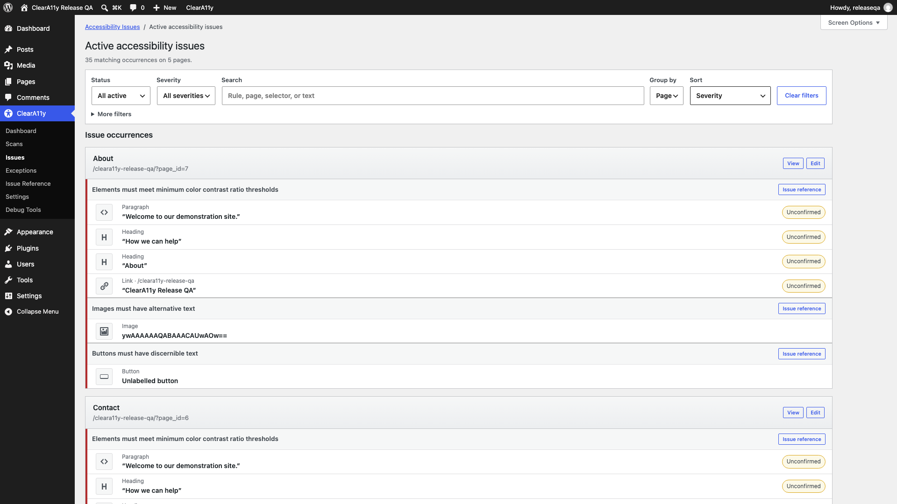Image resolution: width=897 pixels, height=504 pixels.
Task: Follow the Accessibility Issues breadcrumb link
Action: 112,27
